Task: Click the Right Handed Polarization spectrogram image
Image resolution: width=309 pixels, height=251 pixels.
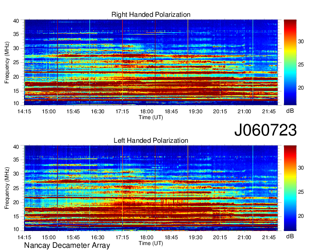Action: (x=151, y=62)
